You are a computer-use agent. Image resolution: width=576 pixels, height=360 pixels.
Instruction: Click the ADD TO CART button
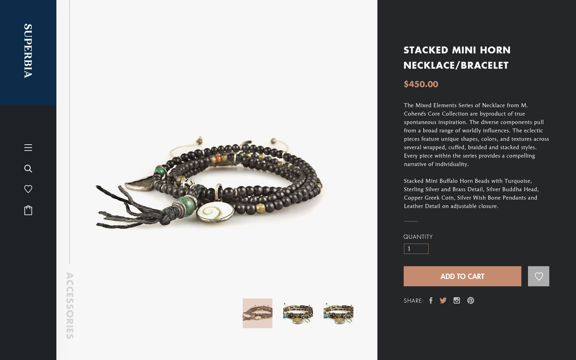click(x=462, y=276)
